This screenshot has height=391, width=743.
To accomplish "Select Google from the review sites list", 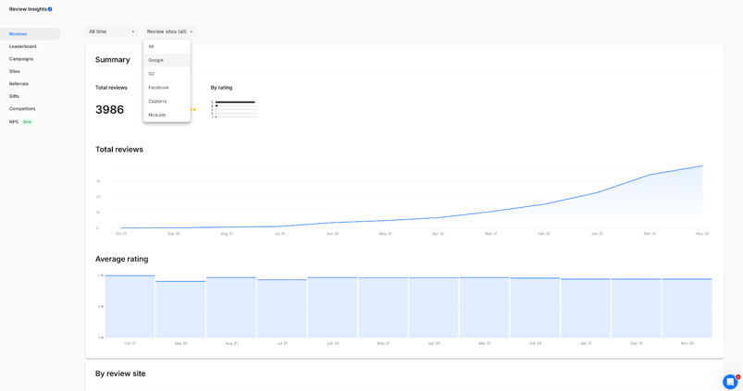I will click(155, 60).
